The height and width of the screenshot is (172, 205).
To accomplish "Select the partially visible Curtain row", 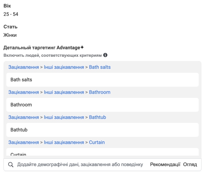I will 102,152.
